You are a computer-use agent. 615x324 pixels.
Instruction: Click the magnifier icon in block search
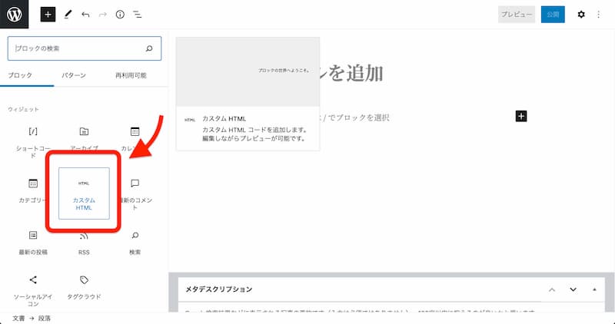coord(149,48)
